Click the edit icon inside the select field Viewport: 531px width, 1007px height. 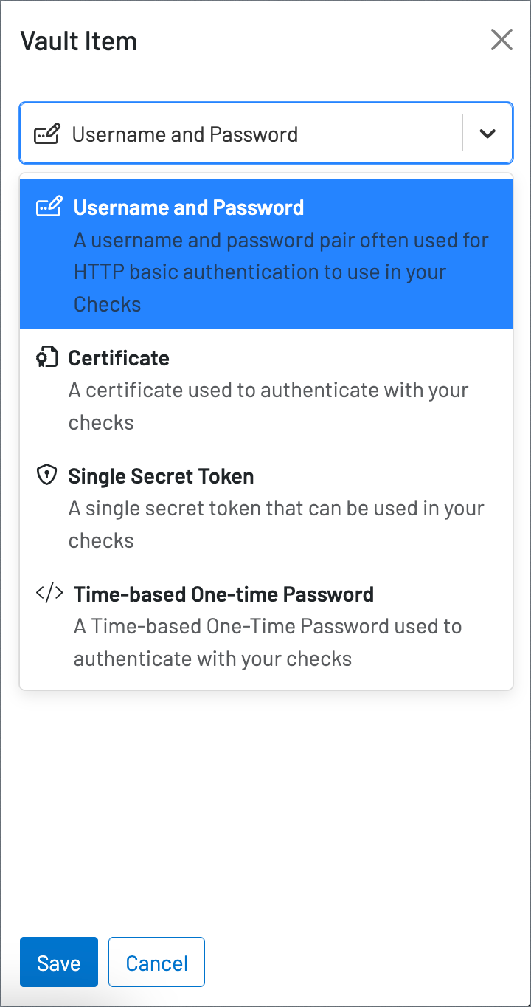pos(47,134)
